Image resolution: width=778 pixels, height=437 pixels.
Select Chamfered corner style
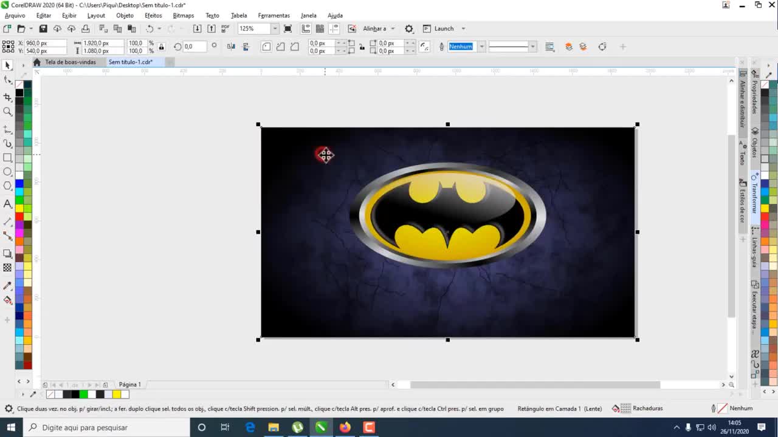(295, 47)
